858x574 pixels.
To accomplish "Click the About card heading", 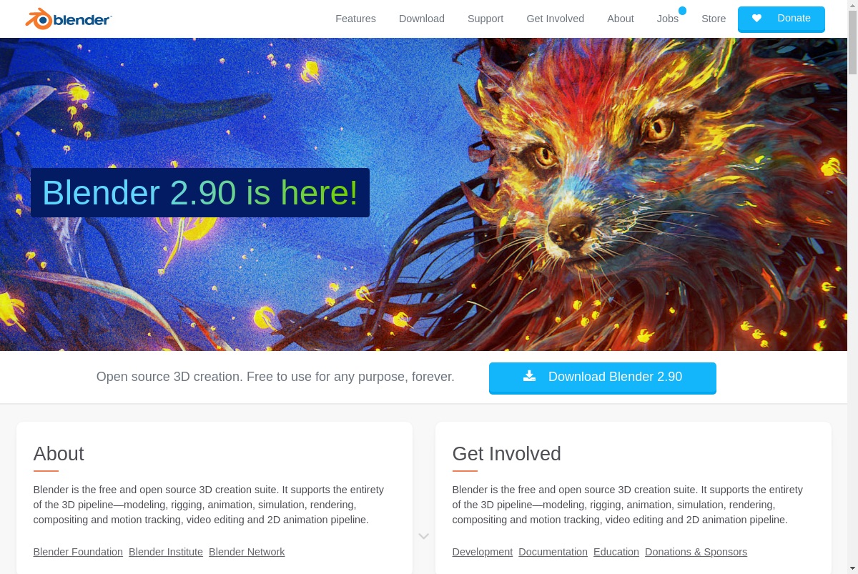I will [59, 454].
